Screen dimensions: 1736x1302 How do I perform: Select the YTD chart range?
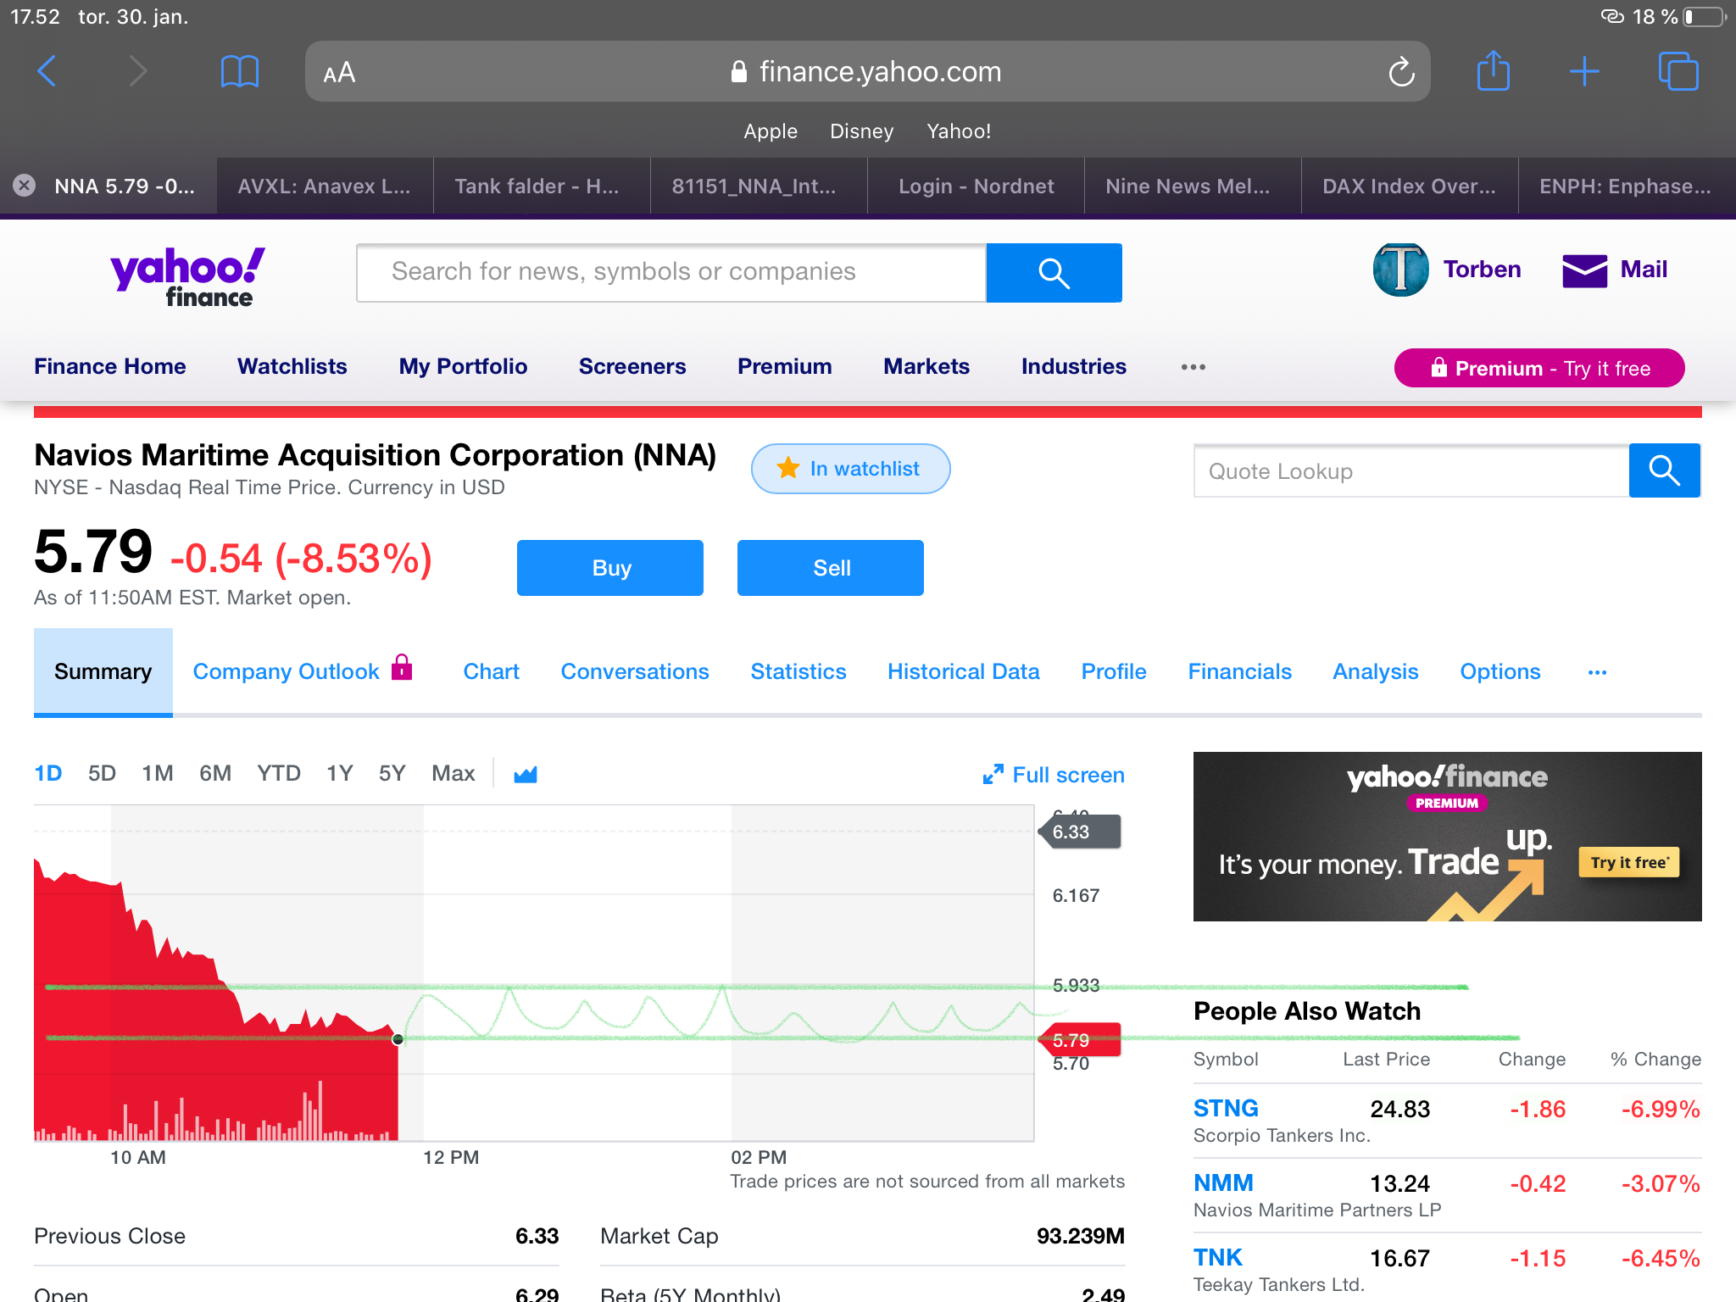coord(279,774)
